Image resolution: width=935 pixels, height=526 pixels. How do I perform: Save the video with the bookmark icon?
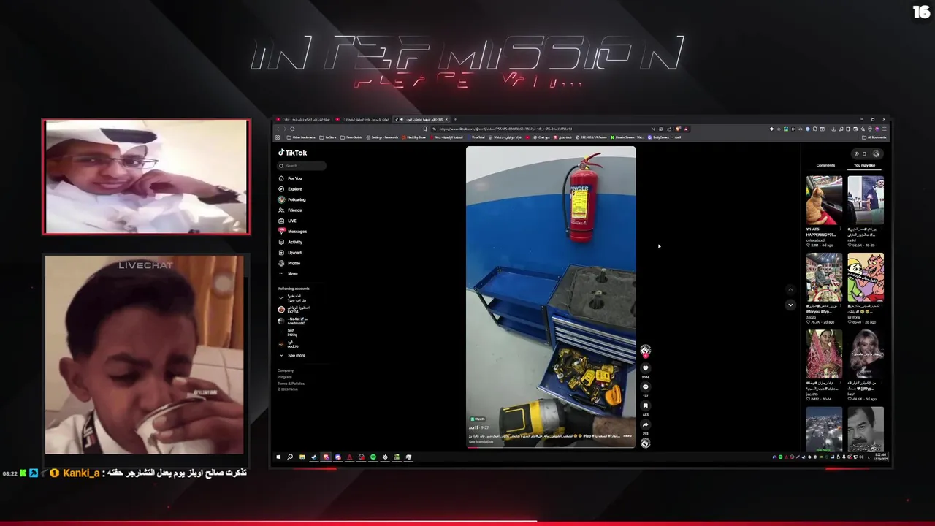[x=645, y=405]
